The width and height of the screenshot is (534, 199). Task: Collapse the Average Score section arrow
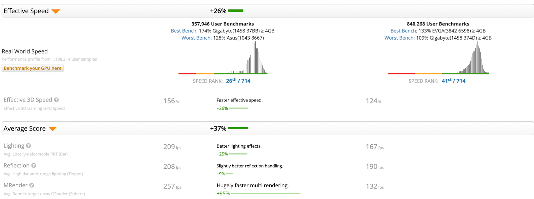tap(52, 129)
